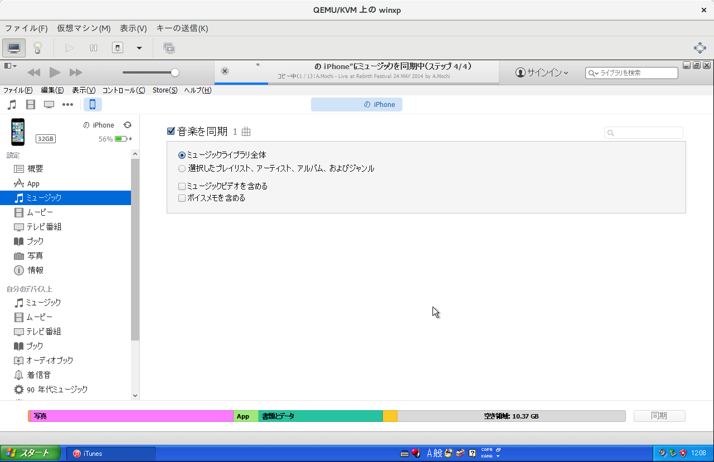Select ミュージックライブラリ全体 radio button
This screenshot has height=462, width=714.
point(182,155)
